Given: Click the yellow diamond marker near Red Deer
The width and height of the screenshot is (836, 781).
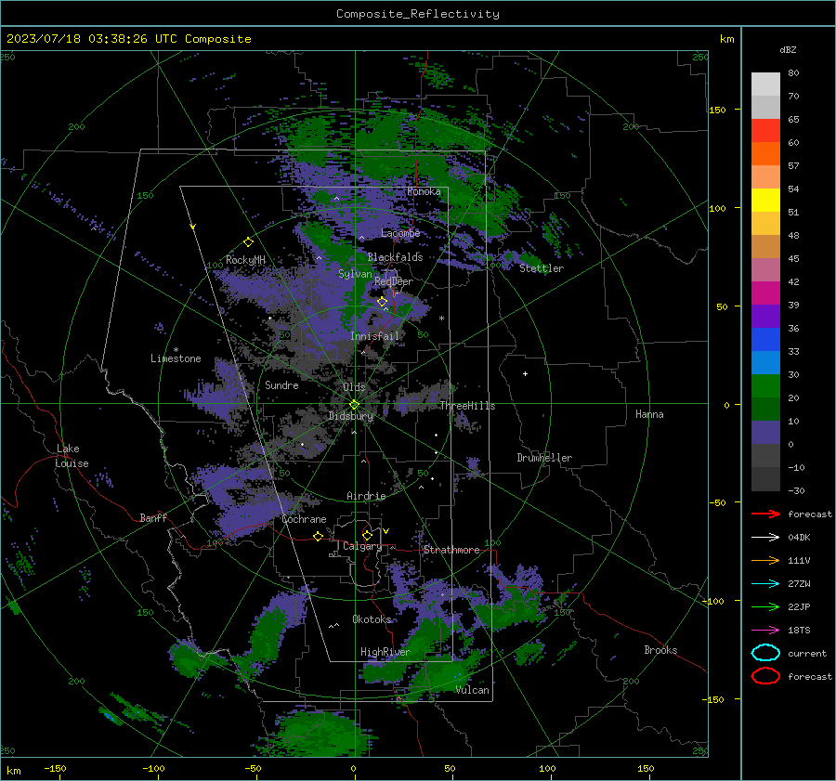Looking at the screenshot, I should coord(382,302).
